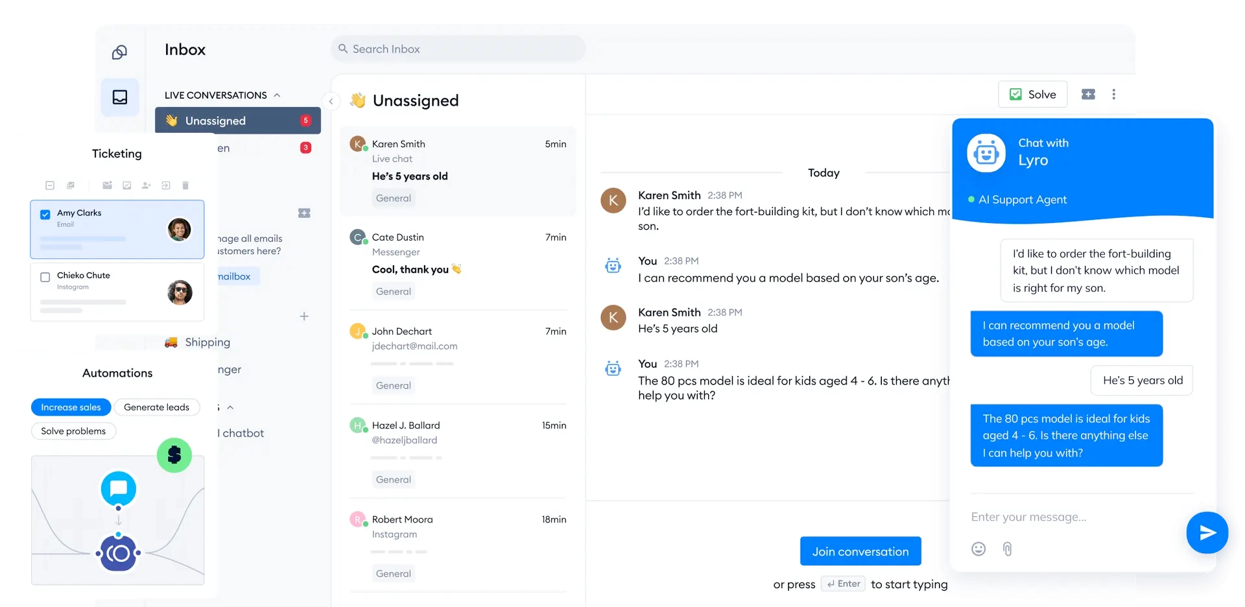Click the trash icon in Ticketing toolbar
The width and height of the screenshot is (1245, 607).
point(185,185)
